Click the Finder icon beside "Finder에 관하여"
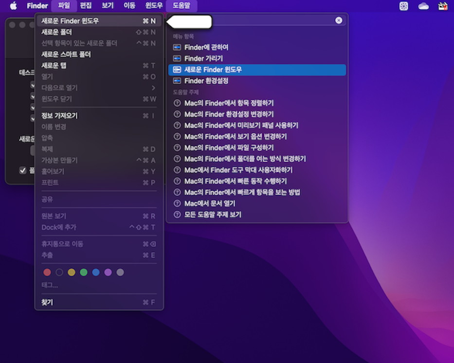Viewport: 454px width, 363px height. pos(176,48)
